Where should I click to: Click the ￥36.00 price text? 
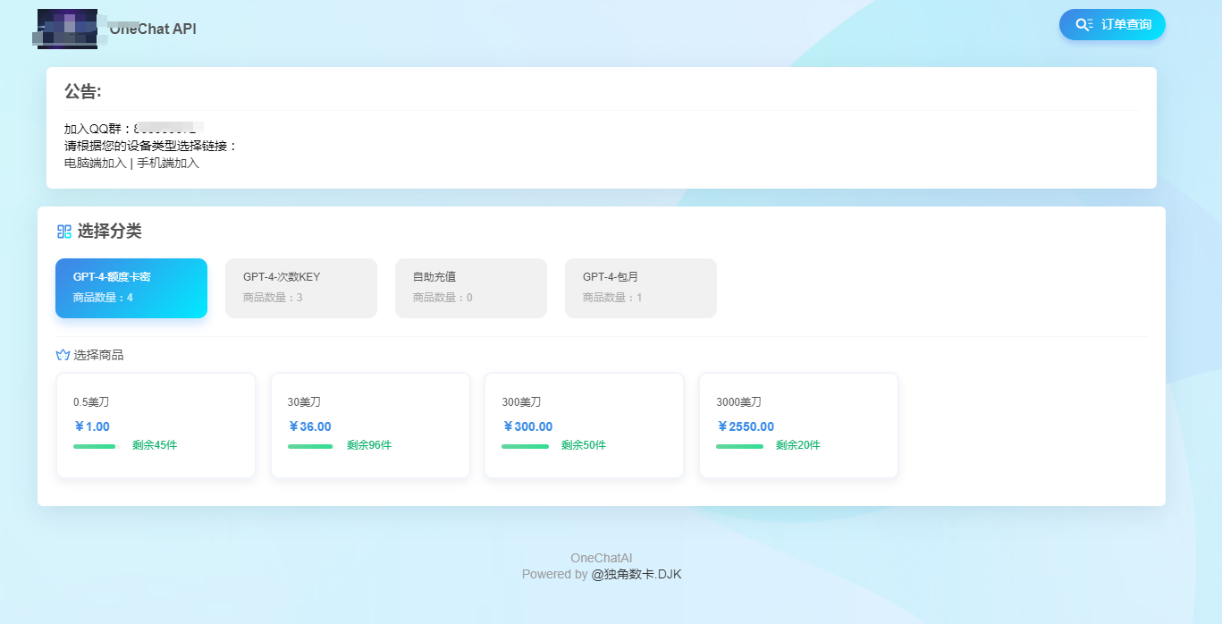click(309, 426)
